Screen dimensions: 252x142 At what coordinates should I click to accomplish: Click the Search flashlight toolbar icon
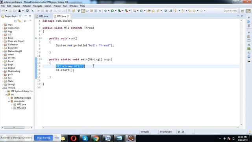[x=158, y=11]
